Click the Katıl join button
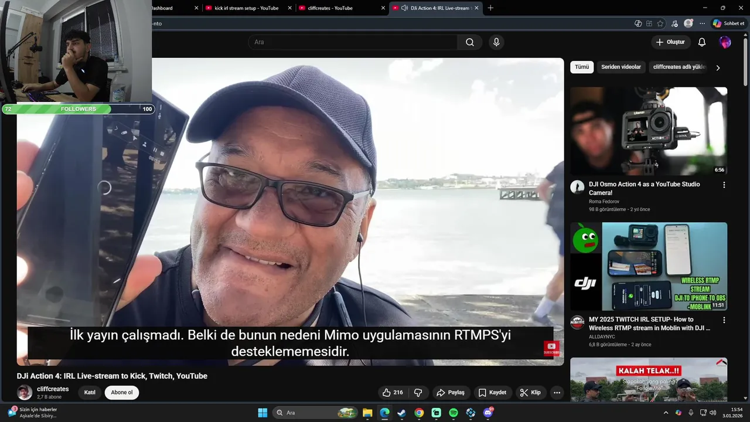Screen dimensions: 750x422 (90, 393)
